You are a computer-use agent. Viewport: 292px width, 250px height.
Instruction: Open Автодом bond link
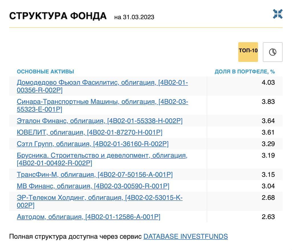tap(88, 217)
